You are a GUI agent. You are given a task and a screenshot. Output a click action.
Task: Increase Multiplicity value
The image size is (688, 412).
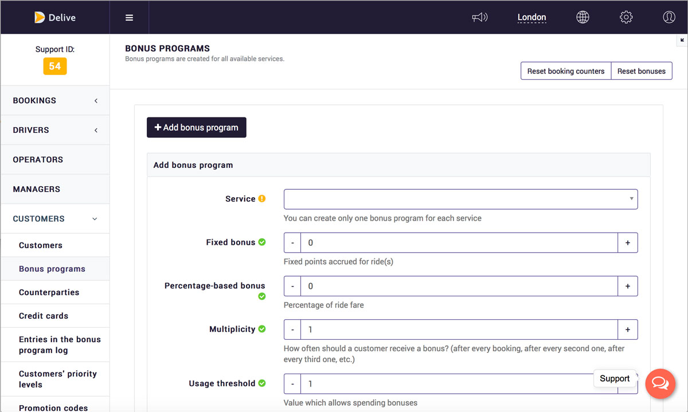pos(627,329)
